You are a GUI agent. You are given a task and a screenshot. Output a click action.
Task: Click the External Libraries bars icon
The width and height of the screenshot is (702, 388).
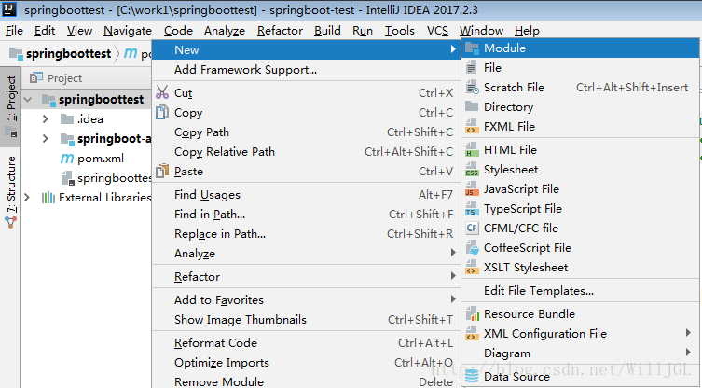pyautogui.click(x=48, y=197)
